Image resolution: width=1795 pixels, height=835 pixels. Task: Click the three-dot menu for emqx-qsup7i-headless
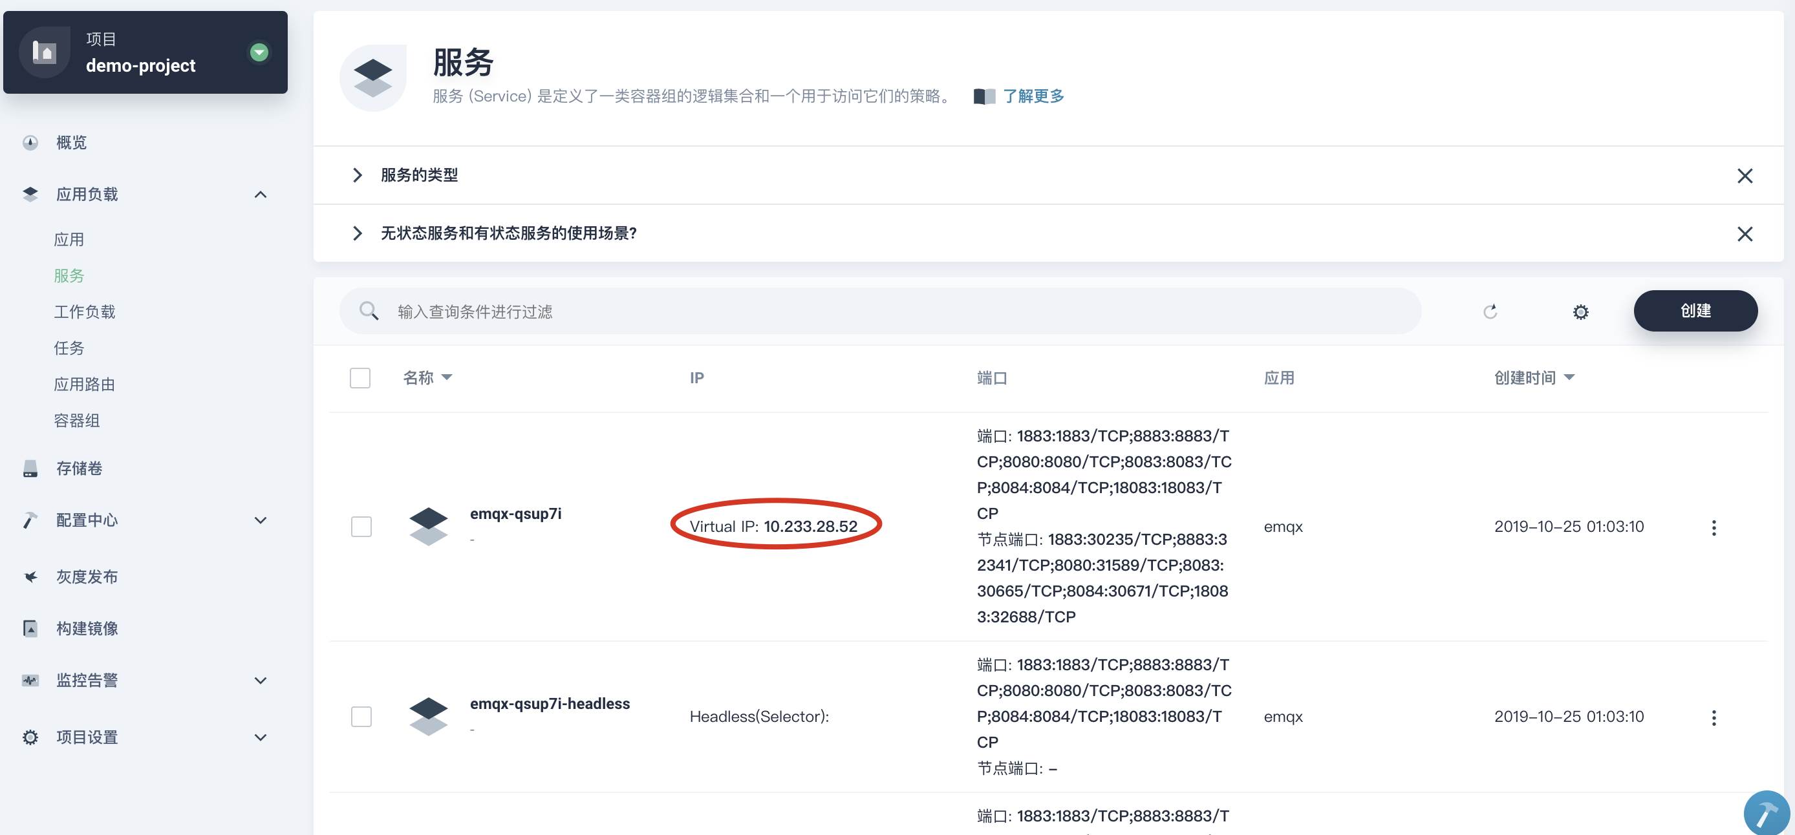[1712, 716]
